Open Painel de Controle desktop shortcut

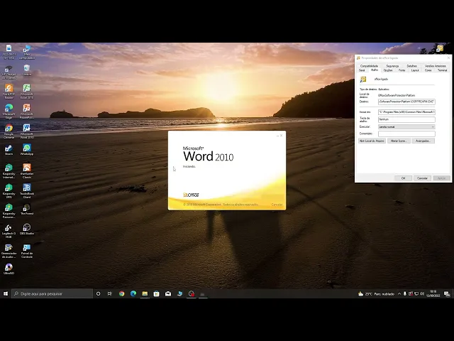point(27,251)
